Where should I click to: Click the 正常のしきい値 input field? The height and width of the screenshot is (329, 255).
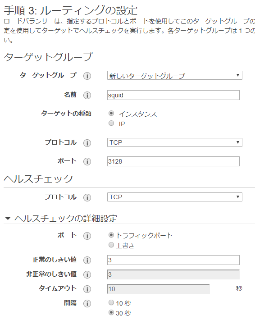click(x=173, y=260)
